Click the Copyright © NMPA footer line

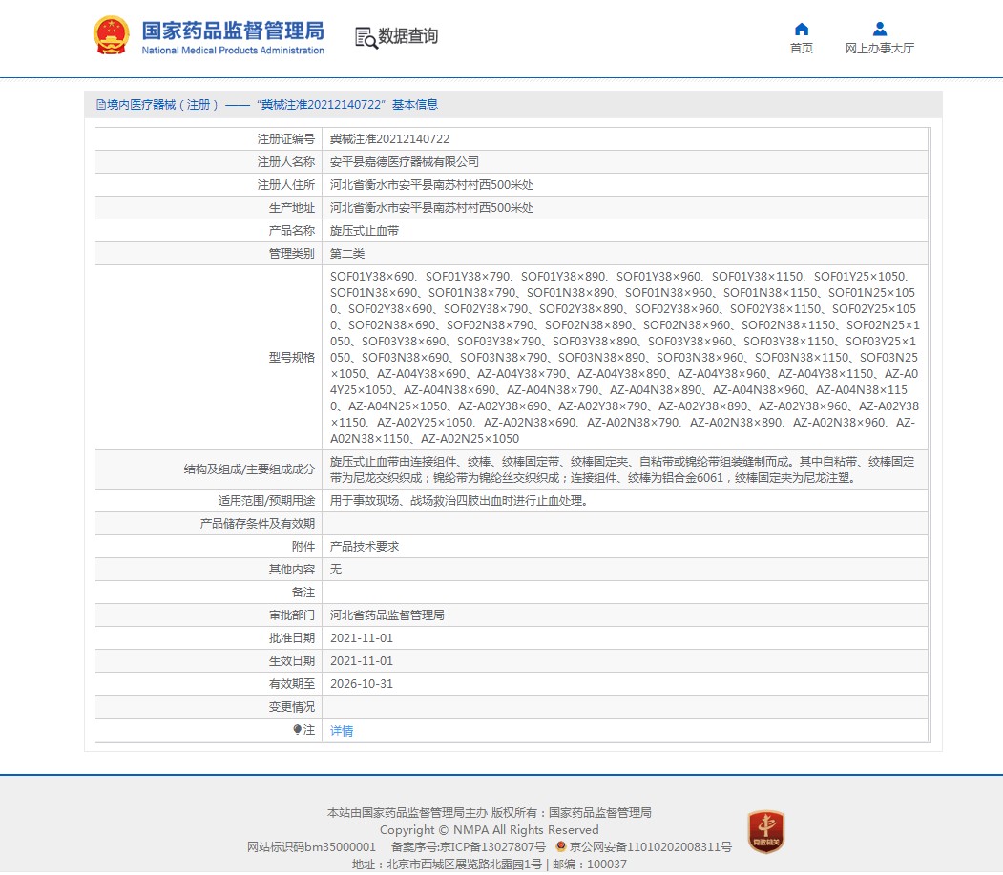(490, 830)
